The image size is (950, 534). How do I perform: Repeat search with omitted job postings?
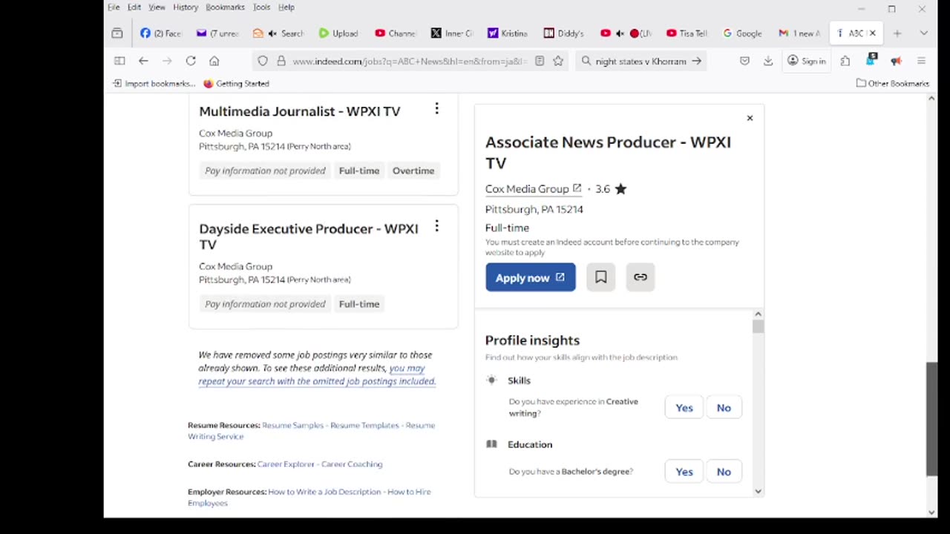pos(317,375)
